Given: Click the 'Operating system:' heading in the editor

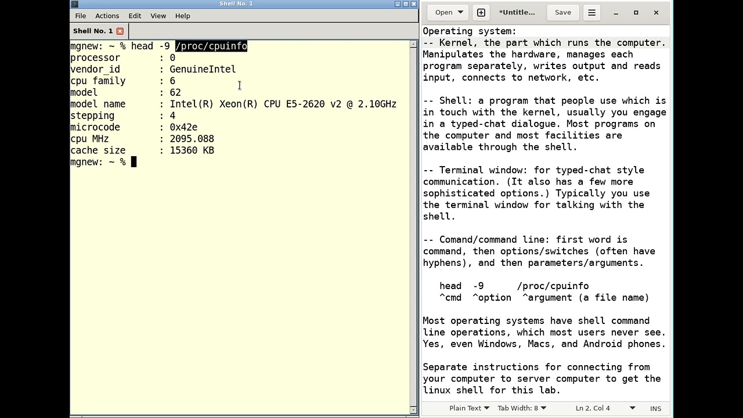Looking at the screenshot, I should tap(470, 31).
